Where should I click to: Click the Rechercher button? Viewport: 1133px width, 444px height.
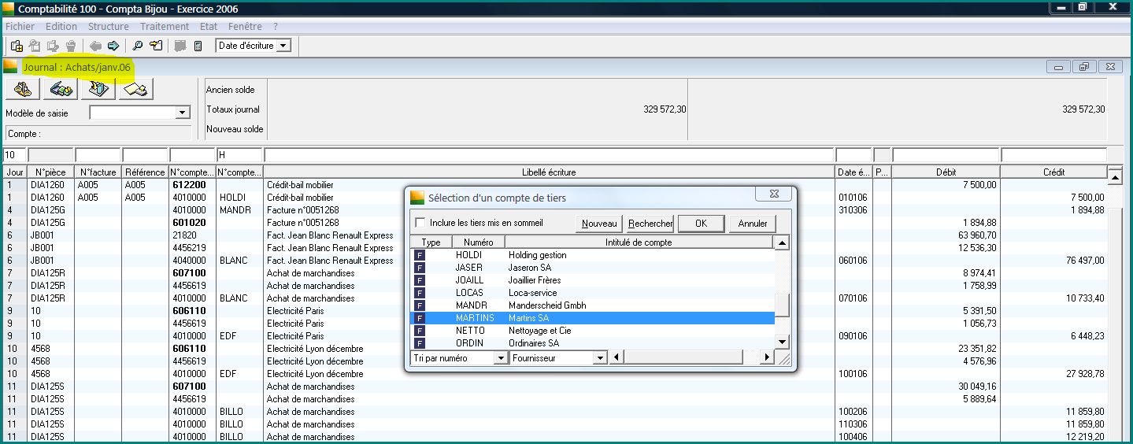coord(650,224)
